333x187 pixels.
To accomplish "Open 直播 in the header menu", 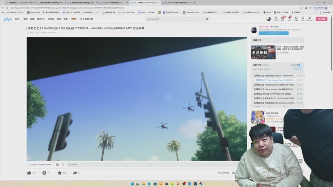I will pos(32,19).
